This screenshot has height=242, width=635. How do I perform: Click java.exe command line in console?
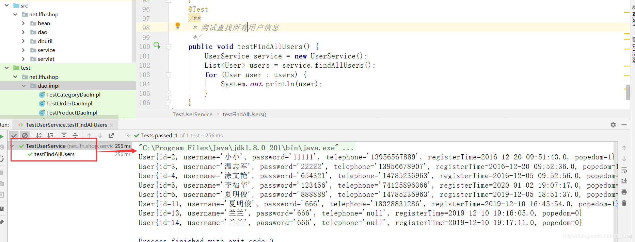[x=247, y=148]
